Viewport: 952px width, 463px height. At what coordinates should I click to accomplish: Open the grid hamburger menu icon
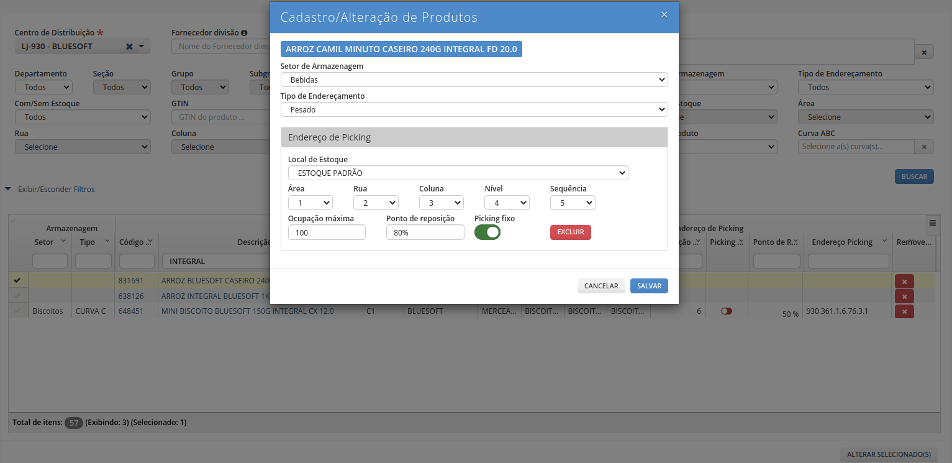tap(932, 223)
